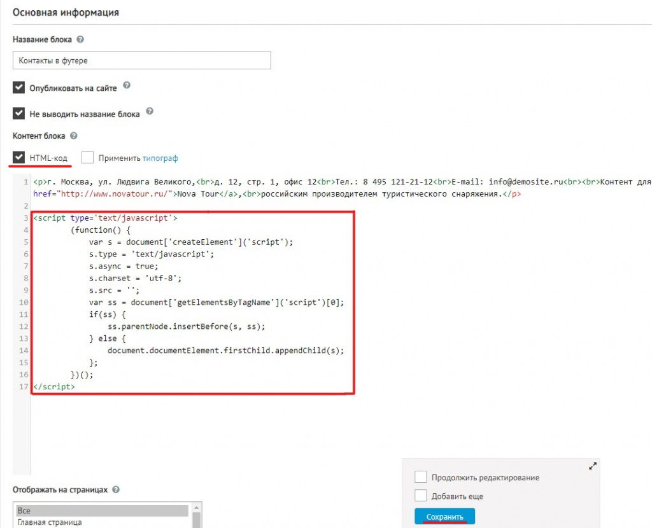This screenshot has height=528, width=652.
Task: Save the block with Сохранить button
Action: [x=444, y=517]
